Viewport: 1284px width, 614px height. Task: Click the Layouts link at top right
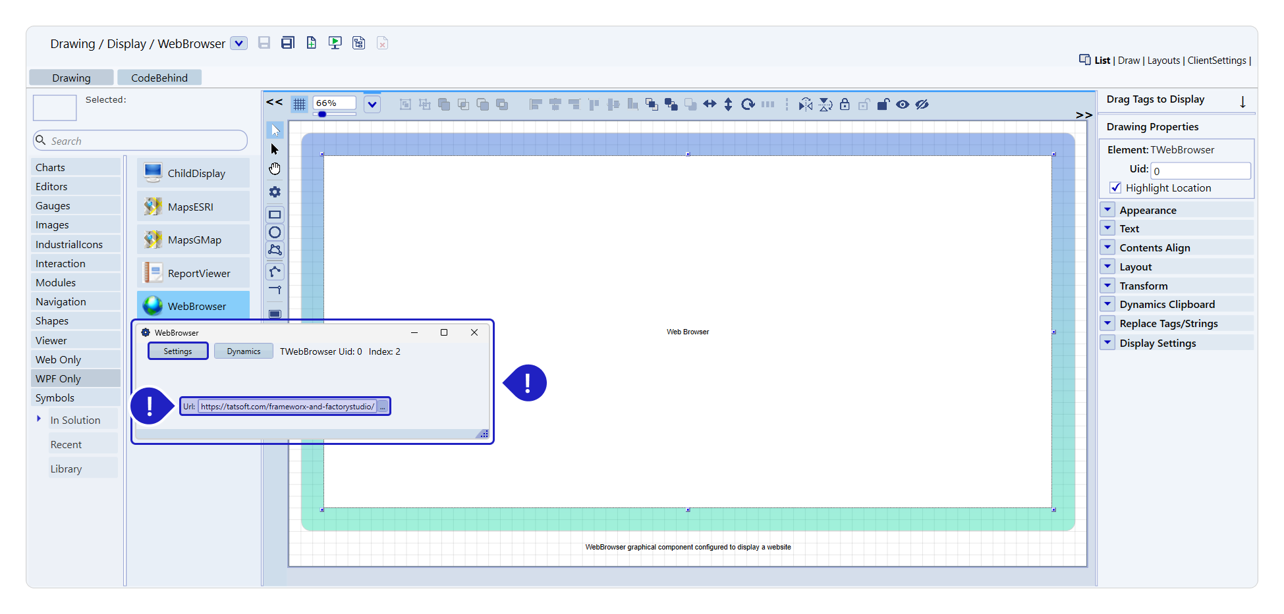[x=1163, y=61]
